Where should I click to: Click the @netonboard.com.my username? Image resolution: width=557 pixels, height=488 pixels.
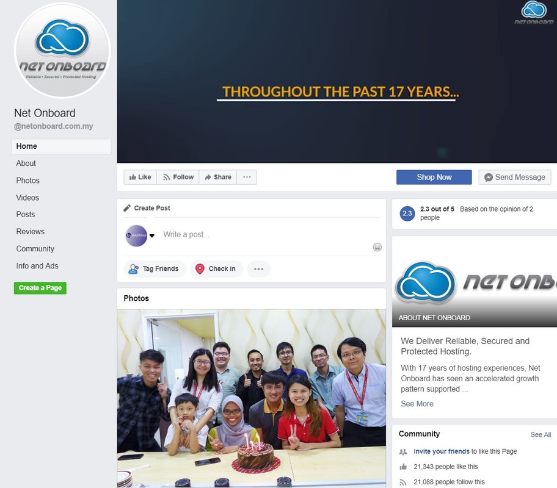click(x=53, y=126)
